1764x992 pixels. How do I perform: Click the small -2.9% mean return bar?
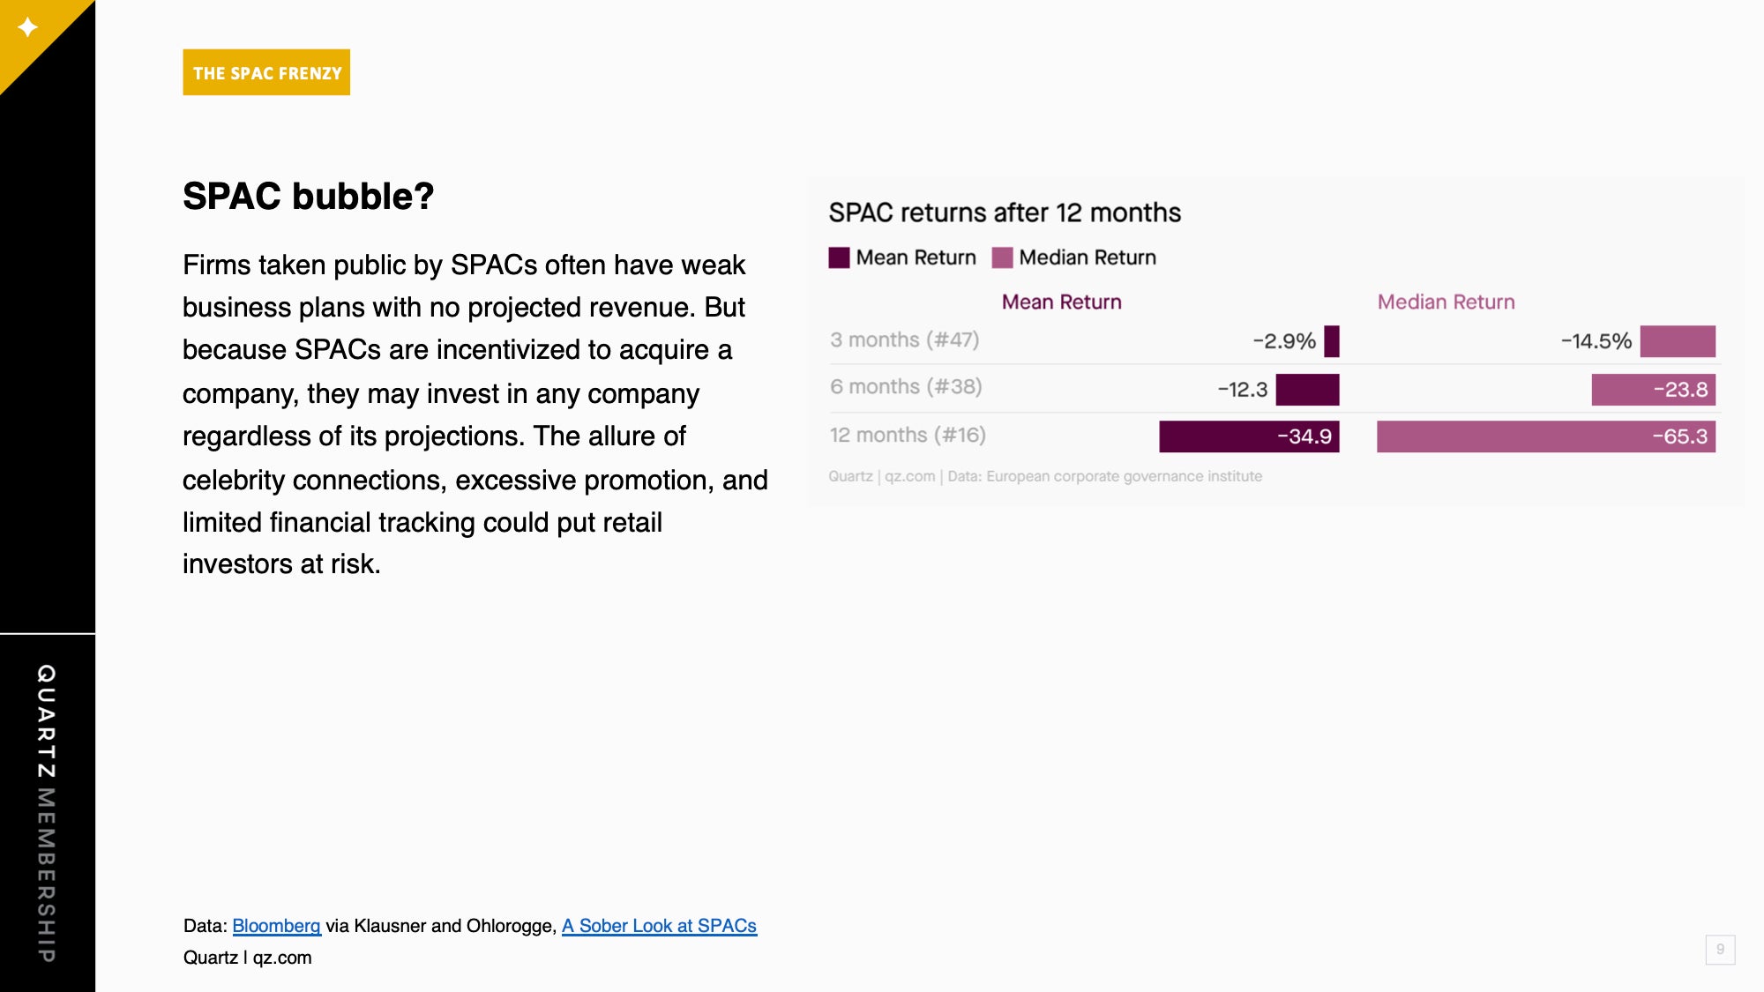tap(1332, 341)
